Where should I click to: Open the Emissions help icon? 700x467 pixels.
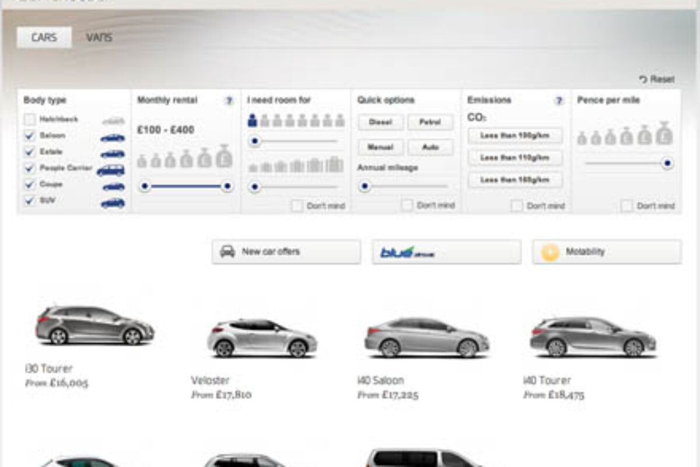tap(559, 101)
